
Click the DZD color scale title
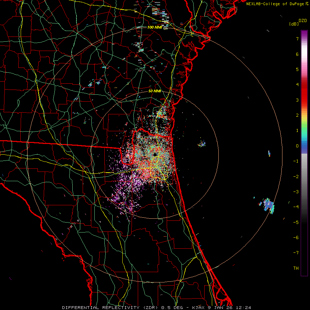(303, 21)
